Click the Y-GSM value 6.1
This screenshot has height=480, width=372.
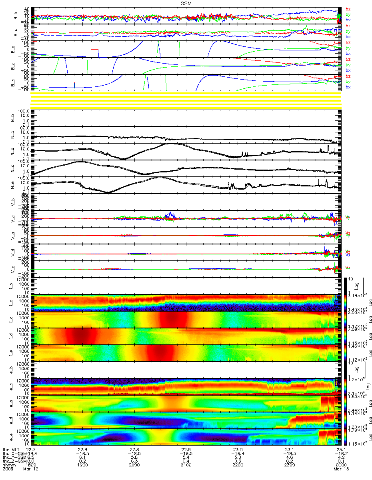(x=83, y=457)
